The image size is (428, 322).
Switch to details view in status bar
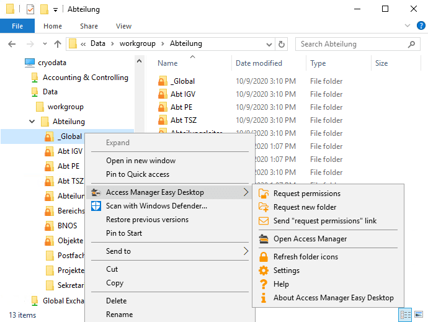406,315
